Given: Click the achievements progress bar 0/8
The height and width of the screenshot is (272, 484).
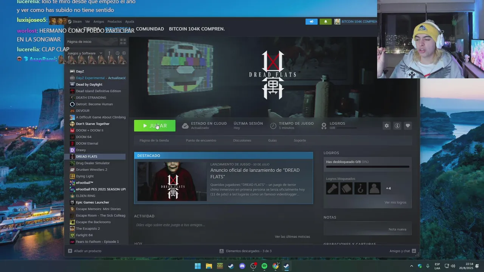Looking at the screenshot, I should point(368,167).
